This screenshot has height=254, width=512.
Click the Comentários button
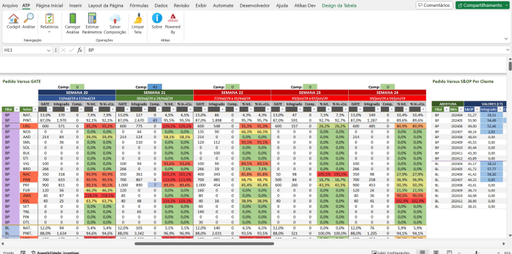[x=434, y=5]
